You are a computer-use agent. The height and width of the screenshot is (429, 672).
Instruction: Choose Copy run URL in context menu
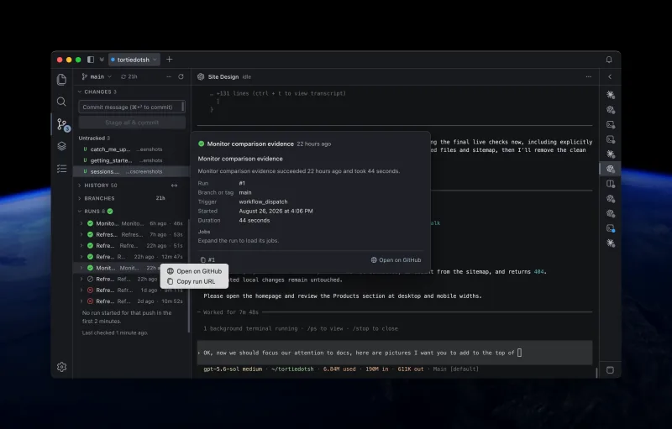[194, 281]
